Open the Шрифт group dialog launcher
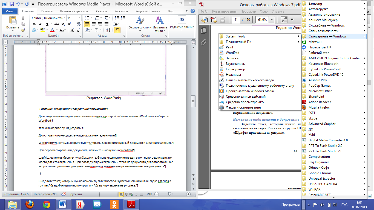This screenshot has height=210, width=374. pos(80,36)
